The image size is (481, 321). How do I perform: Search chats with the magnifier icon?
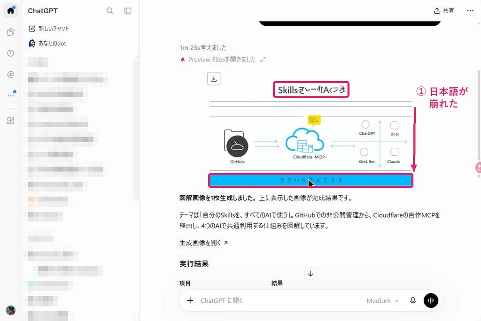[x=110, y=11]
